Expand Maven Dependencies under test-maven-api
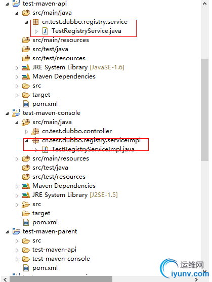 point(17,77)
